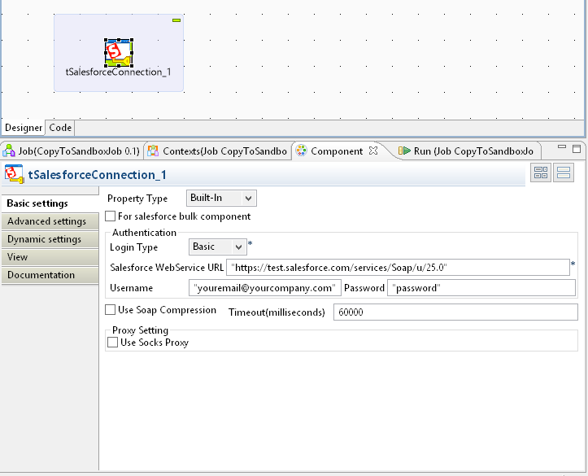Open Advanced settings section
588x476 pixels.
point(50,221)
